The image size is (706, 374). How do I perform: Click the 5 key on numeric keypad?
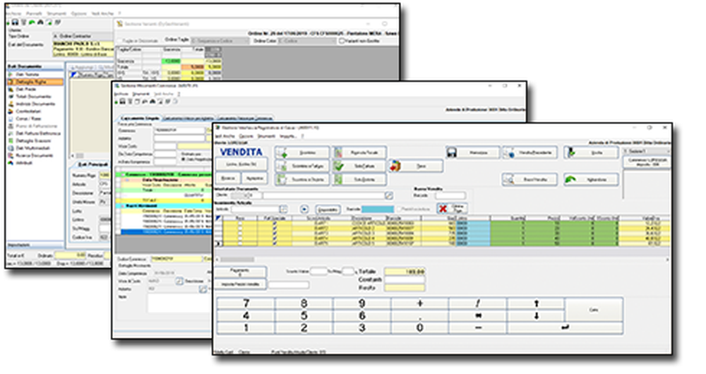pyautogui.click(x=304, y=315)
